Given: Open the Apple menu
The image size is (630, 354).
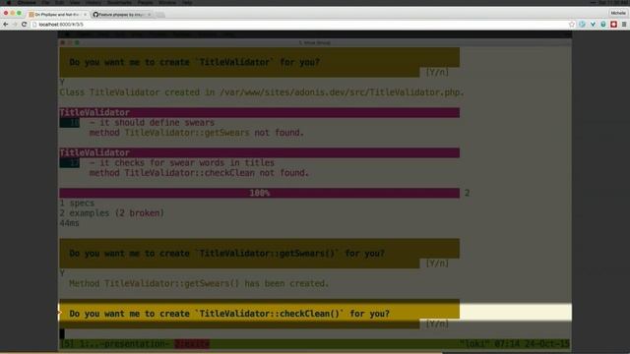Looking at the screenshot, I should pos(8,2).
